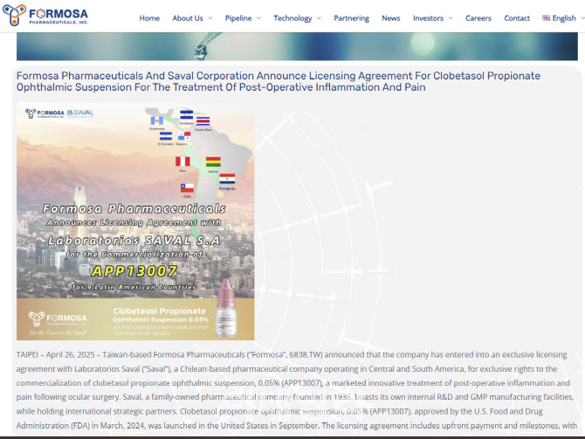Click the 'TAIPEI – April 26, 2025' dateline

[54, 354]
